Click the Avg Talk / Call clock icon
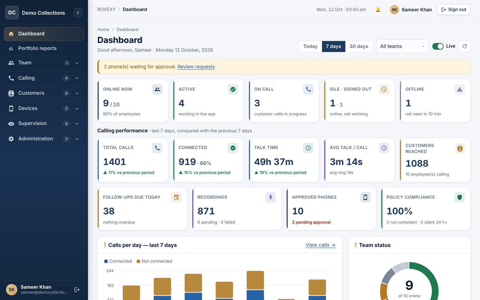The height and width of the screenshot is (300, 480). (384, 148)
